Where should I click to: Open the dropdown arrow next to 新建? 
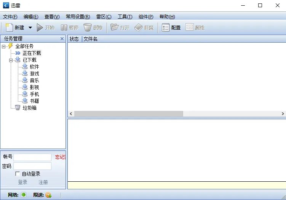point(30,28)
